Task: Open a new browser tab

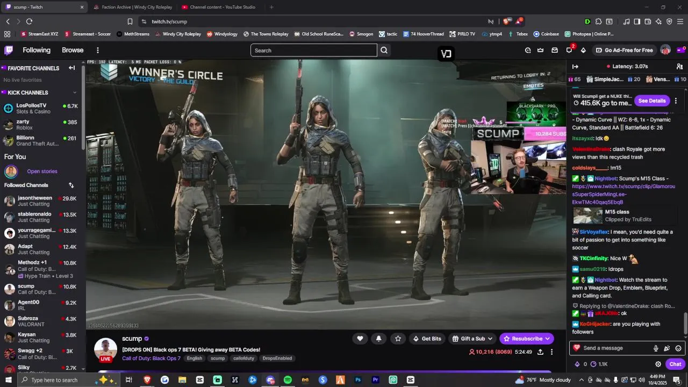Action: pos(271,7)
